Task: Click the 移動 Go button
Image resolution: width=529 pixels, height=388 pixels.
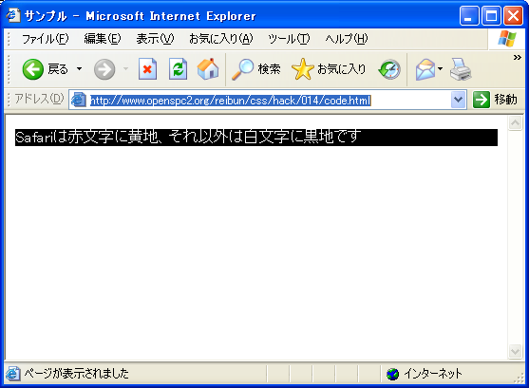Action: [x=495, y=100]
